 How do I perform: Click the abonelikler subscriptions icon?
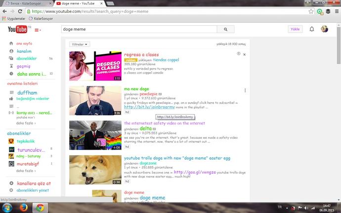click(x=11, y=58)
